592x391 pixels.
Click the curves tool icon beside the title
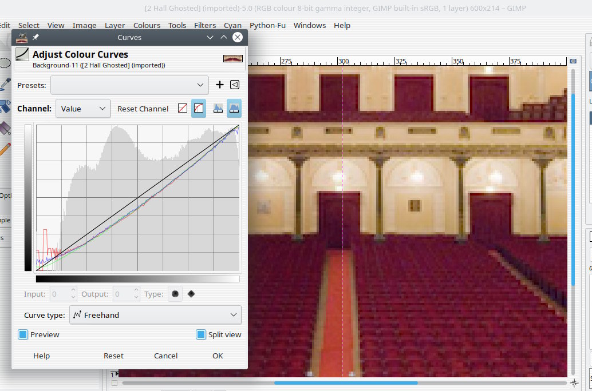pyautogui.click(x=22, y=54)
